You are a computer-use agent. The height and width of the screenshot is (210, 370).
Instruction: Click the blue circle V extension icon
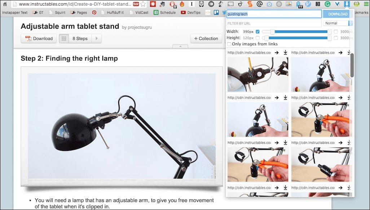point(308,4)
